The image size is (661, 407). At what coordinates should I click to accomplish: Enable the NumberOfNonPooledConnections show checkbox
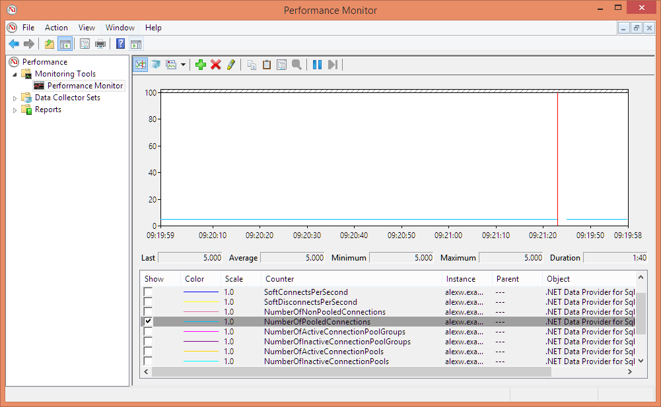pyautogui.click(x=148, y=312)
